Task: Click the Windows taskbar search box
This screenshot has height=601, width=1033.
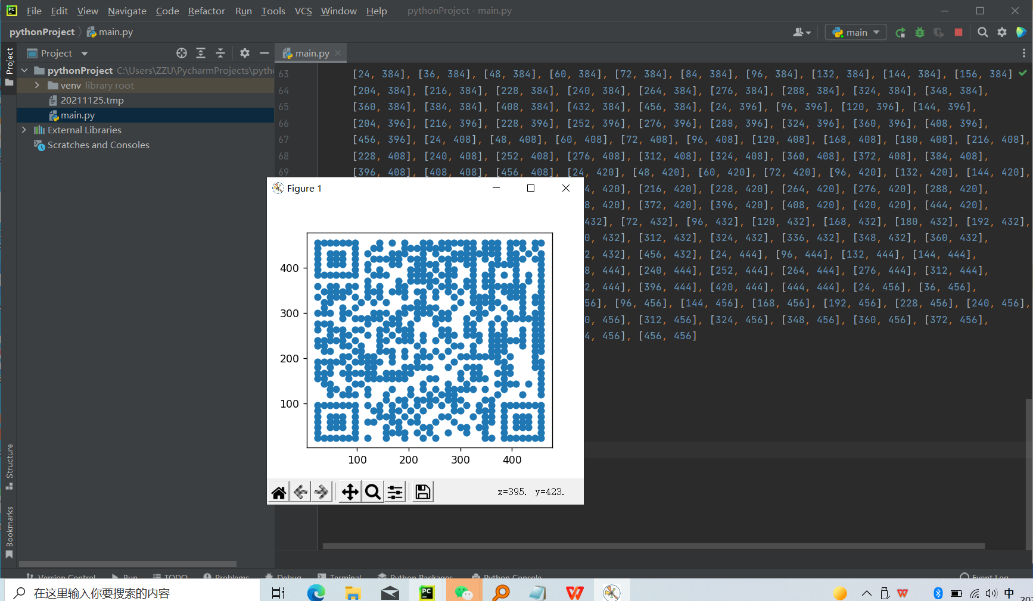Action: tap(132, 593)
